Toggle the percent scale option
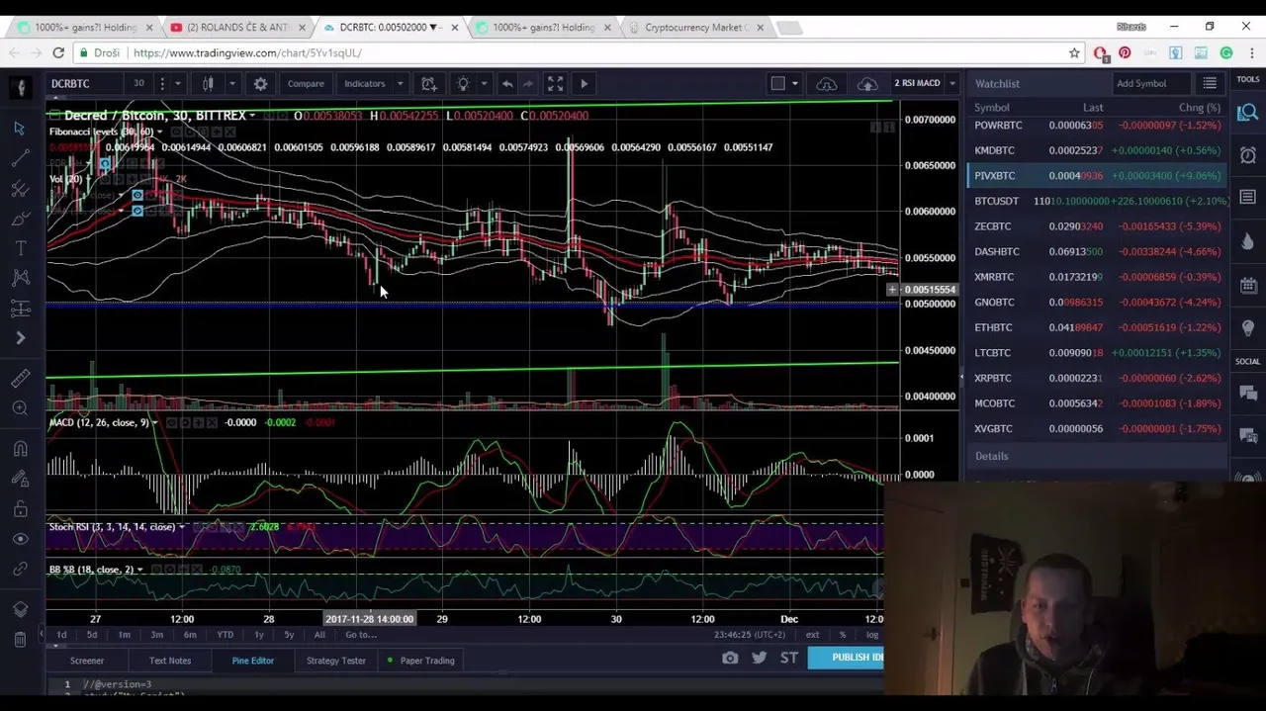This screenshot has height=711, width=1266. (843, 635)
